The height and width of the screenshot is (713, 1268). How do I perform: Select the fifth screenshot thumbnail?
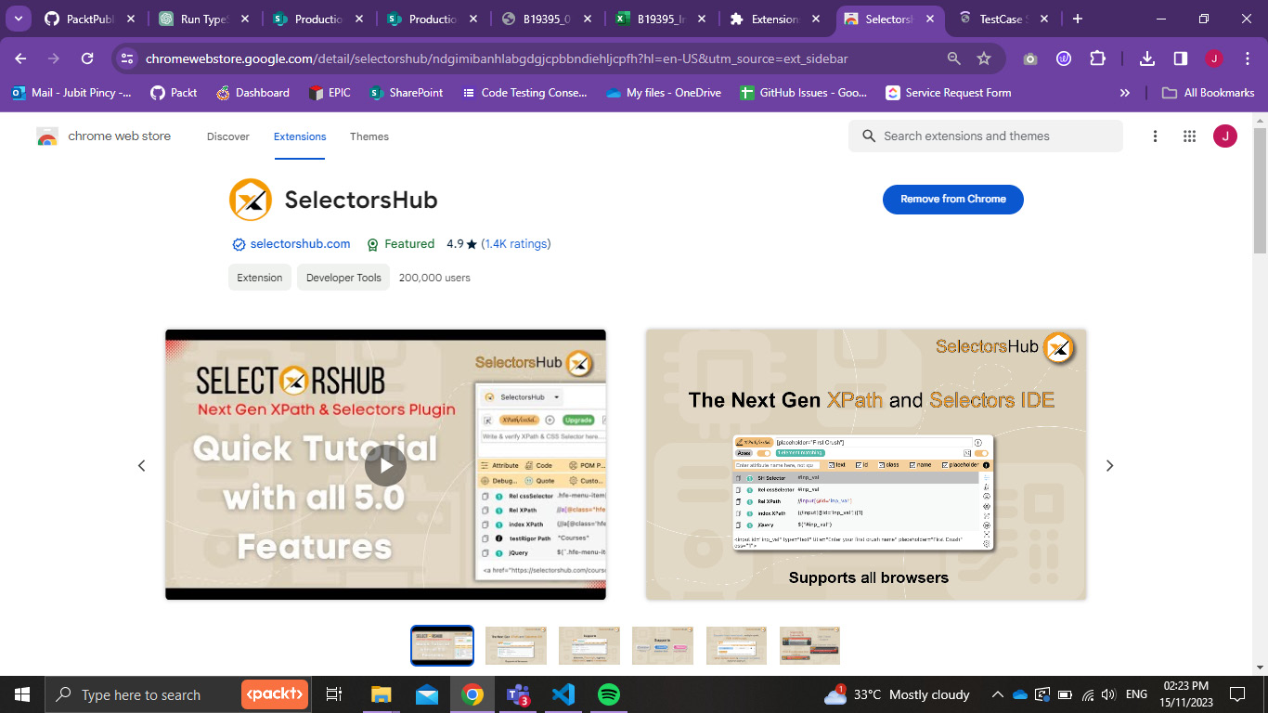click(x=736, y=645)
